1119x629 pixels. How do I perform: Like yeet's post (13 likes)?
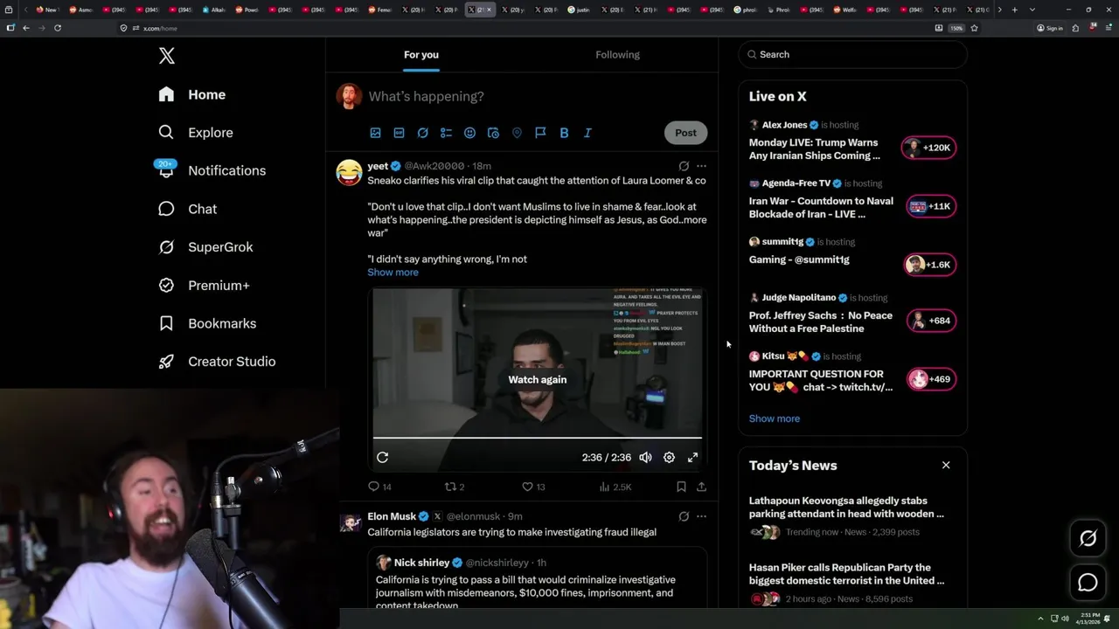click(533, 487)
